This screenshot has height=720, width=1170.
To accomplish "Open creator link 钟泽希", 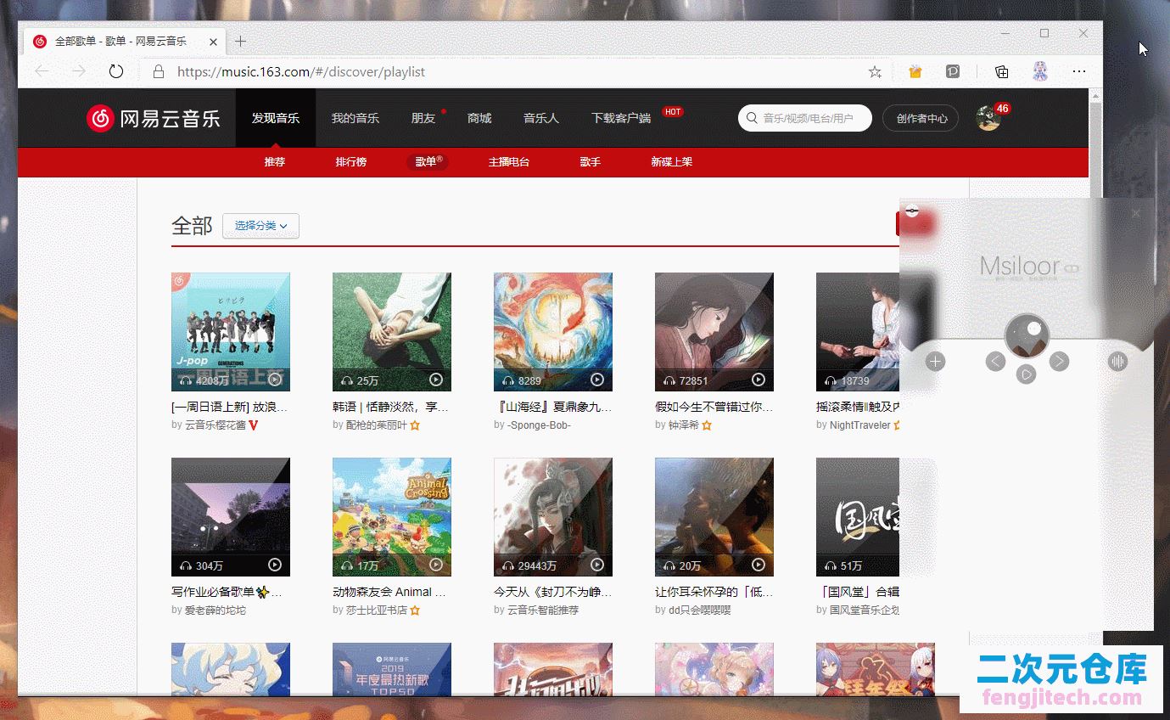I will 684,425.
